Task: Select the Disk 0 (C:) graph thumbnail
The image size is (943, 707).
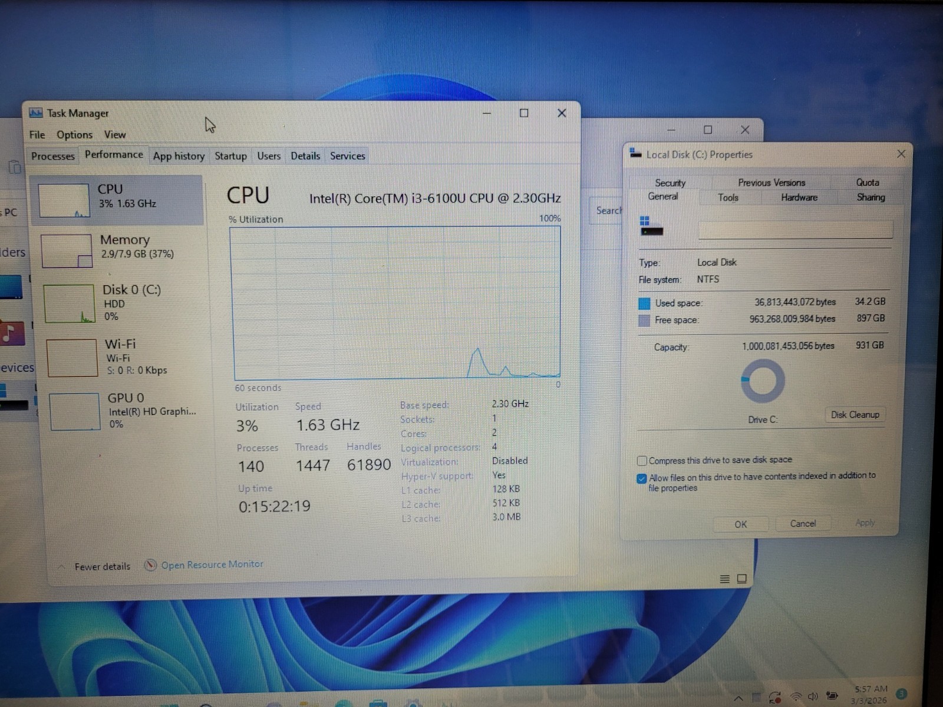Action: click(69, 303)
